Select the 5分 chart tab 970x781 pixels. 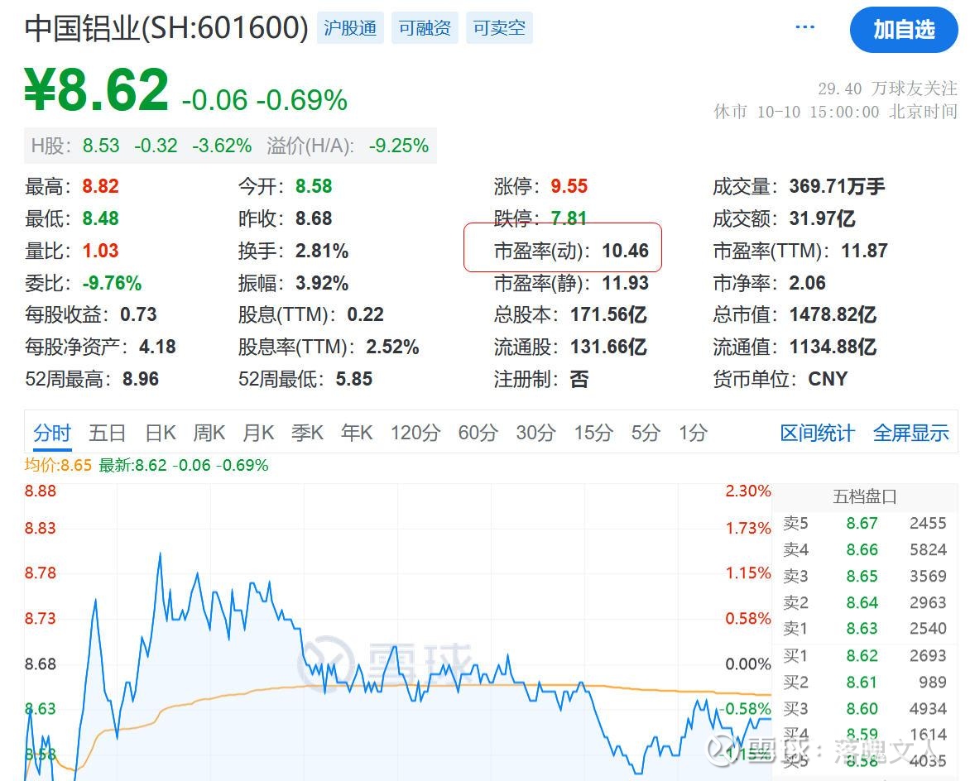tap(646, 433)
